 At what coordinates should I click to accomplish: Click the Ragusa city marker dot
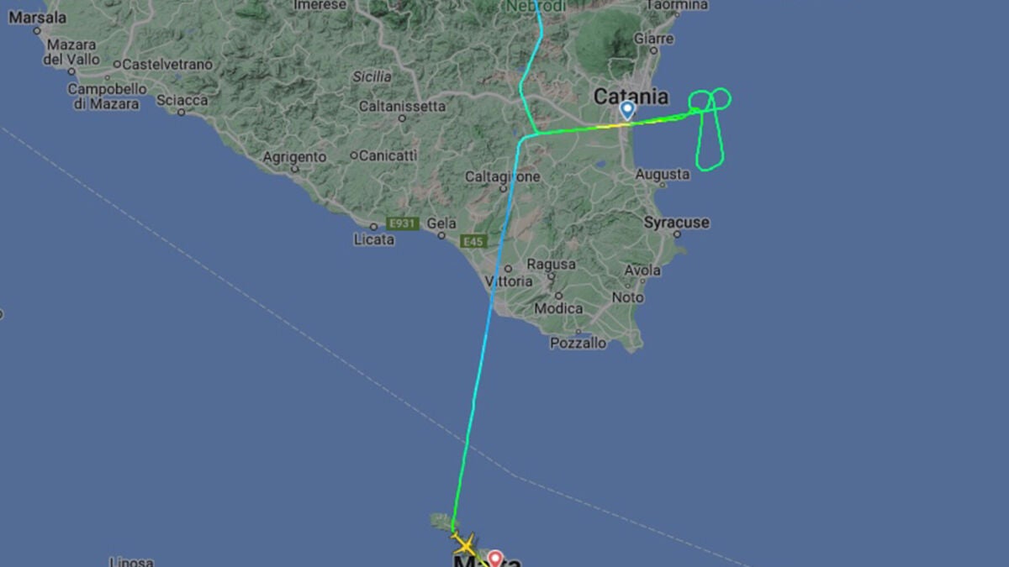[x=551, y=276]
